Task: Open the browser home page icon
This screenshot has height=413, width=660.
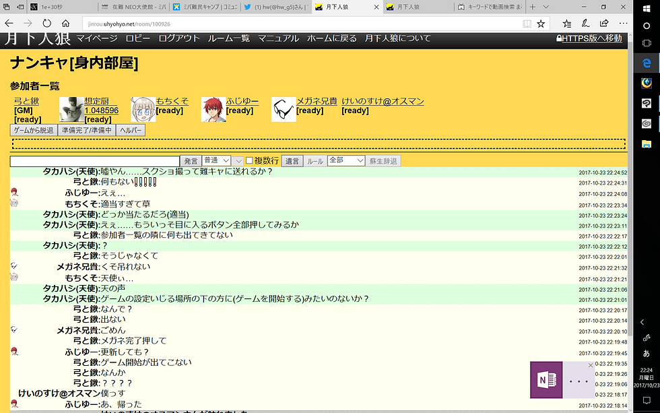Action: [66, 24]
